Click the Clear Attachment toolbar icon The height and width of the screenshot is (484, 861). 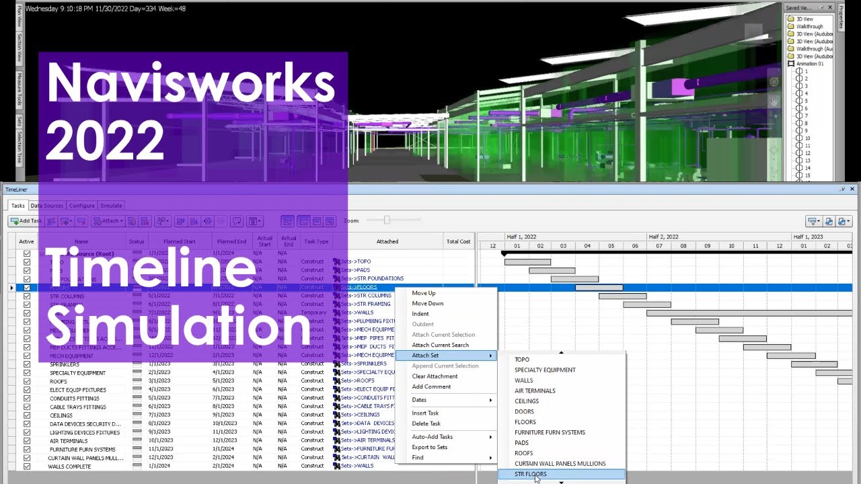click(x=145, y=221)
